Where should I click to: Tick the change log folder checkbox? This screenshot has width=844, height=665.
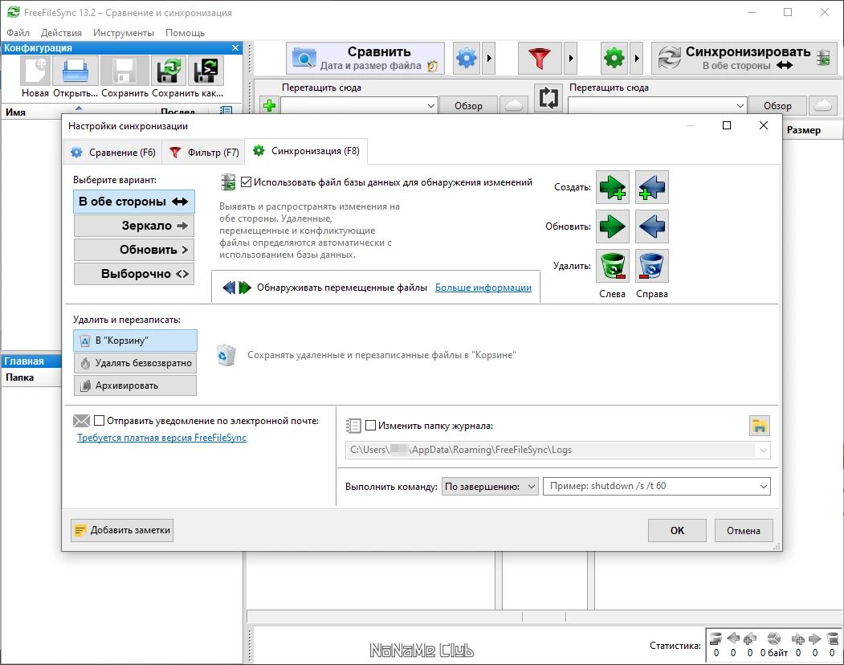tap(370, 426)
